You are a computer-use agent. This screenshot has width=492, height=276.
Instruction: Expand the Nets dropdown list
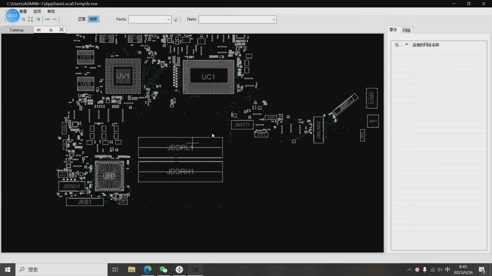[273, 20]
